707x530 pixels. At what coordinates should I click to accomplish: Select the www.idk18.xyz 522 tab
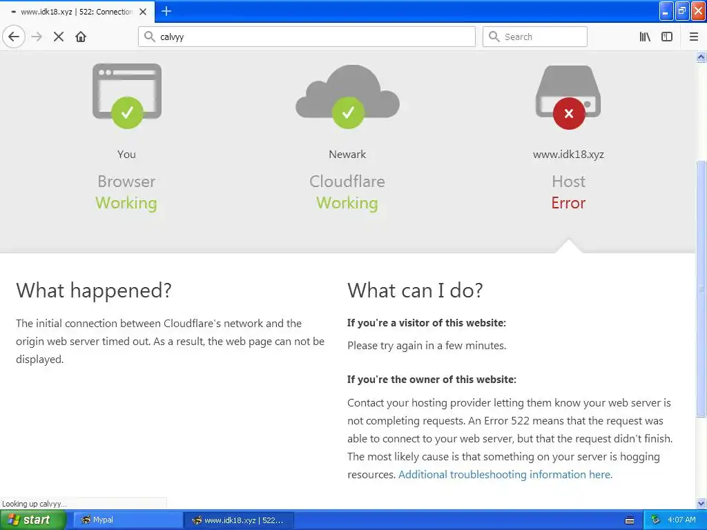click(x=77, y=12)
